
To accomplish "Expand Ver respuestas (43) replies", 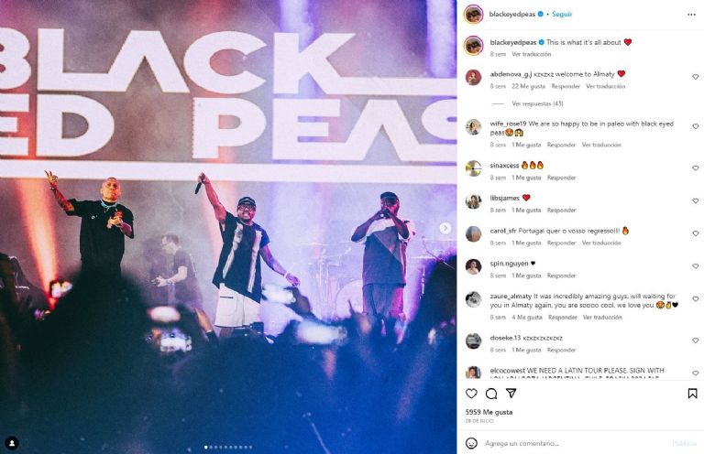I will pos(537,103).
